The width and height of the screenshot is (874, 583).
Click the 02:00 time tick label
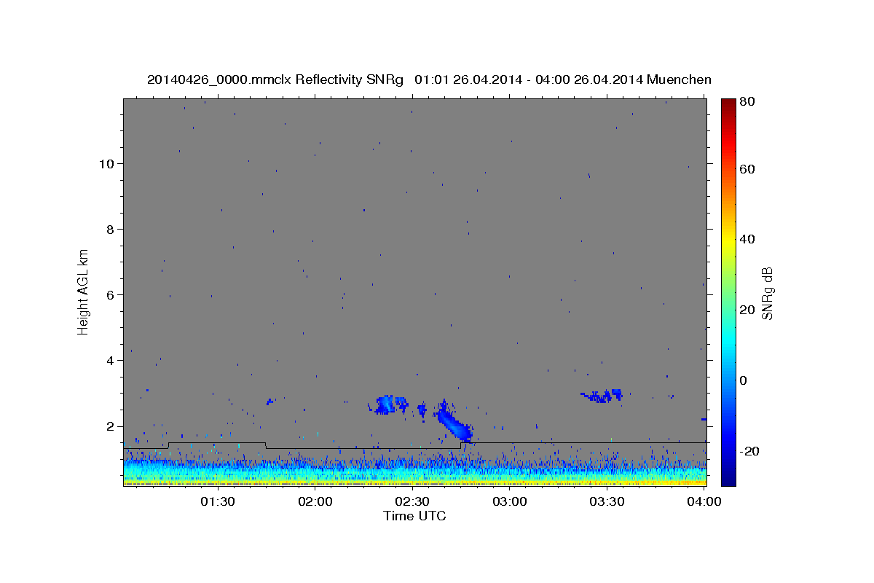click(316, 501)
